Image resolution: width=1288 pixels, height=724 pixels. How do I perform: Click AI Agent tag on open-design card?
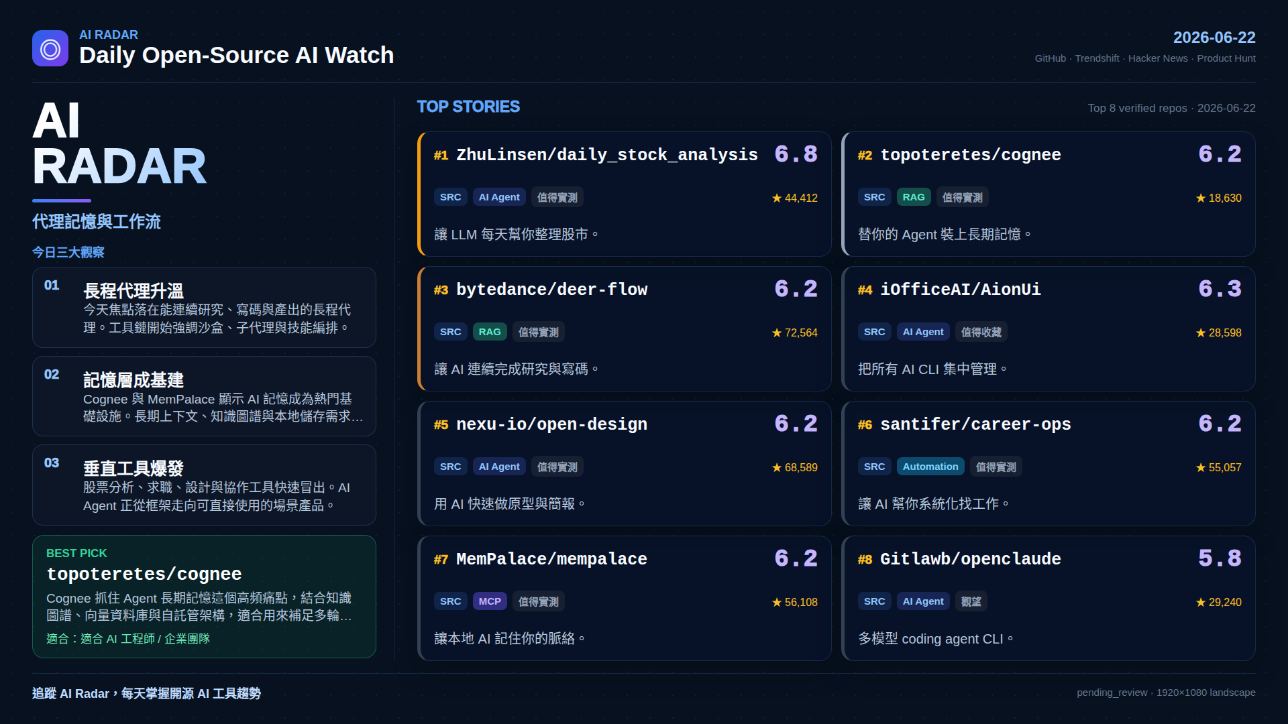pos(499,467)
